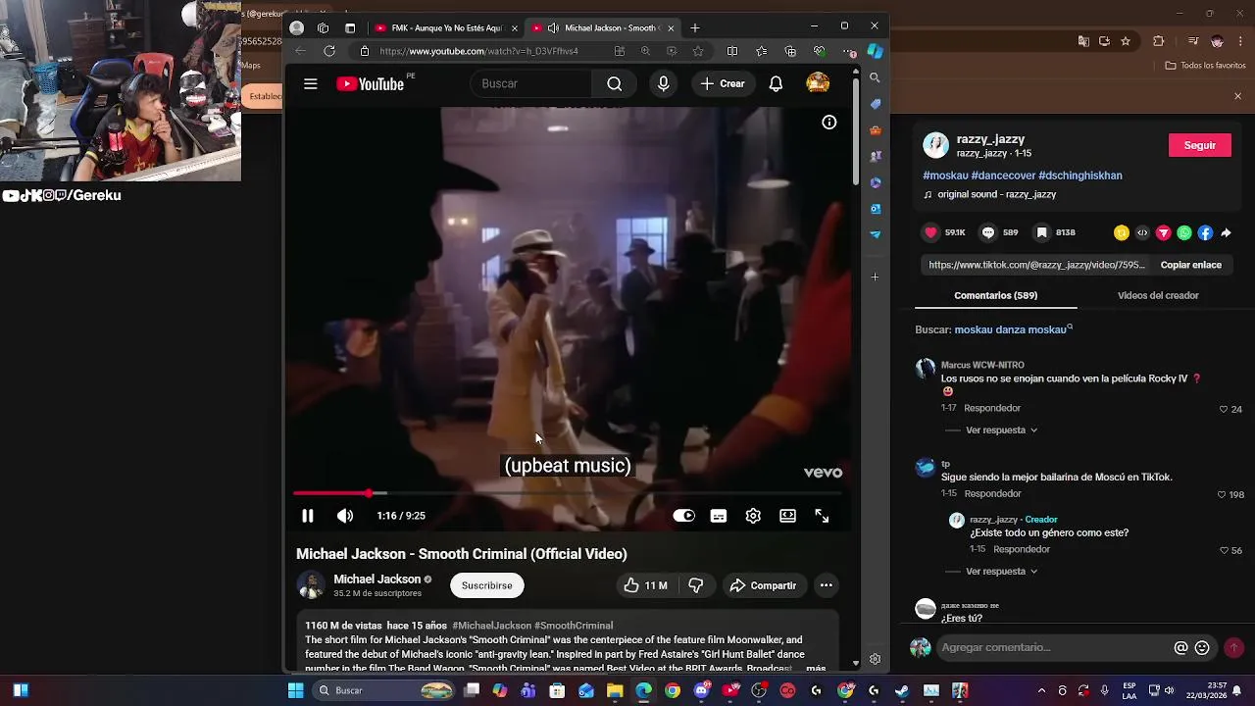Click the #SmoothCriminal hashtag
The width and height of the screenshot is (1255, 706).
tap(574, 626)
